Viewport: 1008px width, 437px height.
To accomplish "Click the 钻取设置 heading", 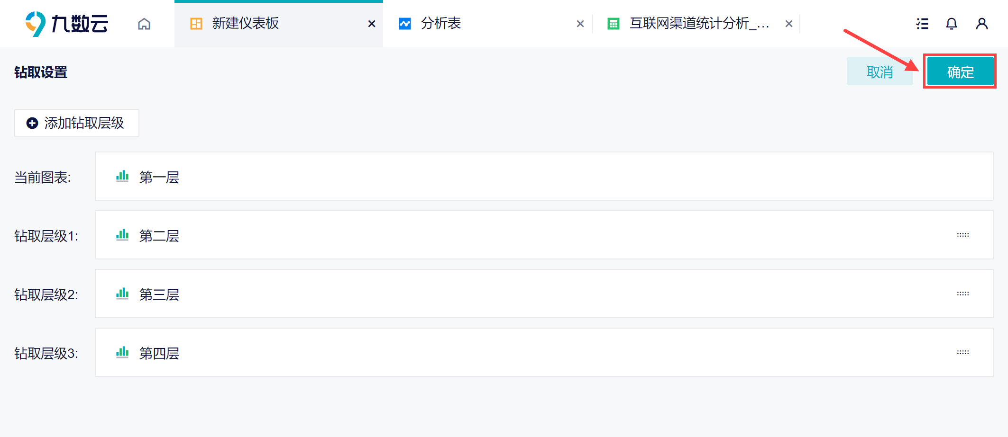I will tap(41, 72).
